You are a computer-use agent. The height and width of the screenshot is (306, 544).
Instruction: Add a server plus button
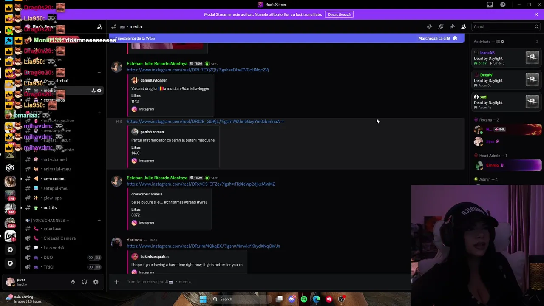[10, 249]
